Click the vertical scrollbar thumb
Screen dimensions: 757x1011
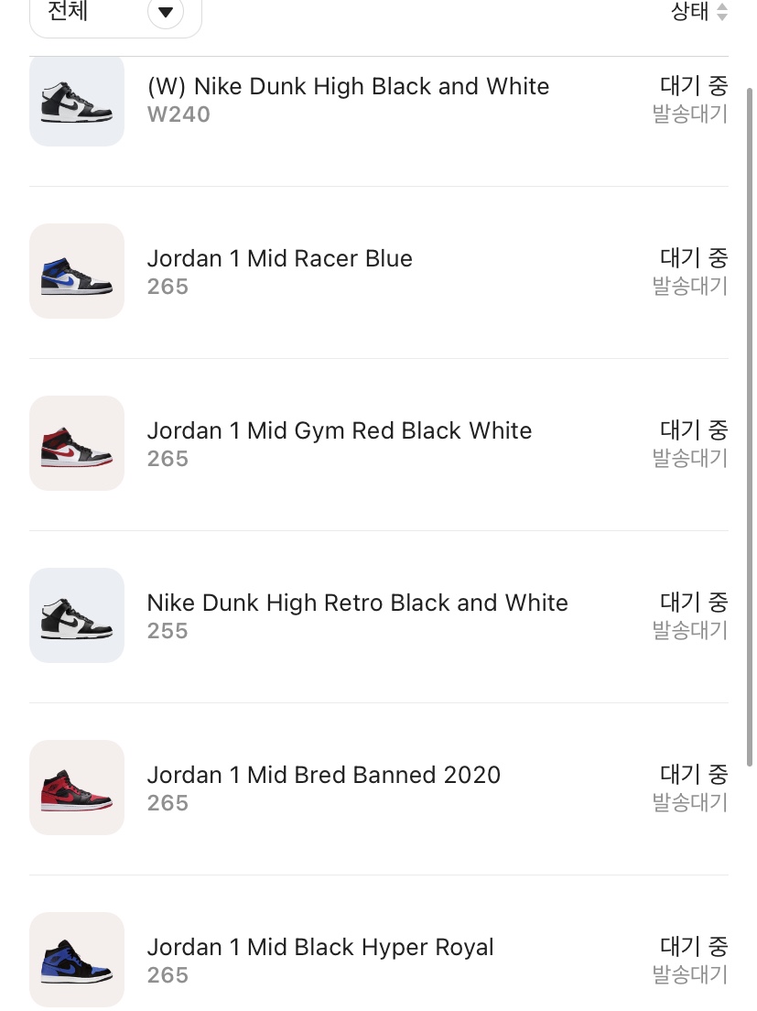click(750, 427)
